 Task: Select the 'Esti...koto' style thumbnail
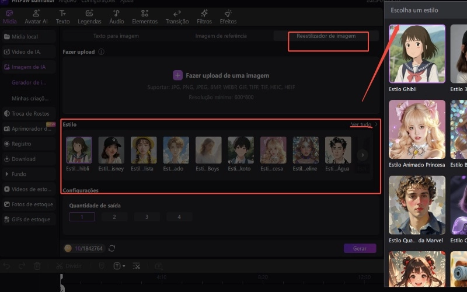[241, 150]
